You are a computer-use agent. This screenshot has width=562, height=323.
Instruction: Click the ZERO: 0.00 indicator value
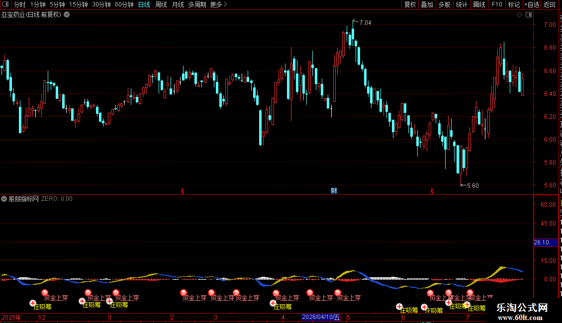pos(57,199)
